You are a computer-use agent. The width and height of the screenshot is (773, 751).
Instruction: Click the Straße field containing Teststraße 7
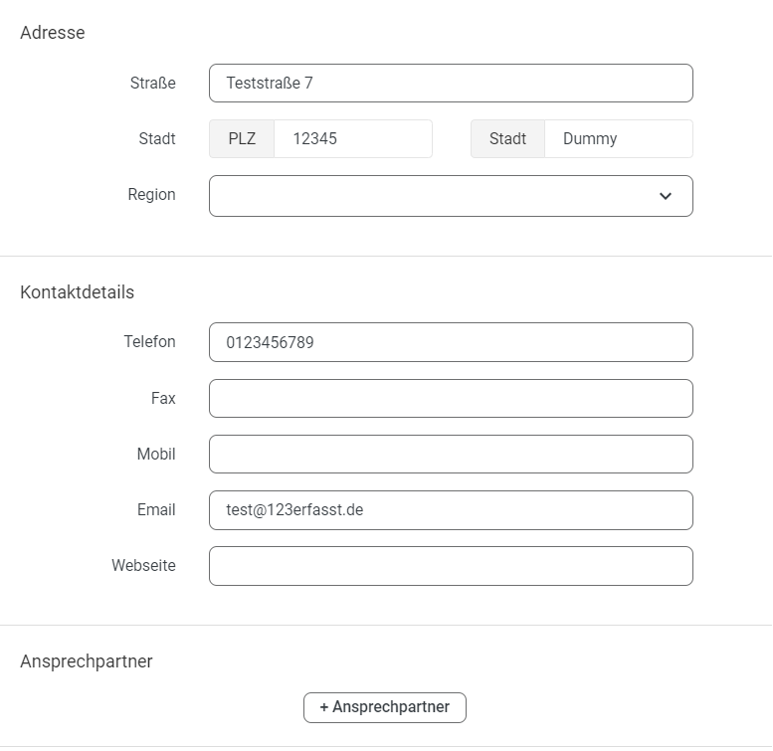(x=451, y=83)
